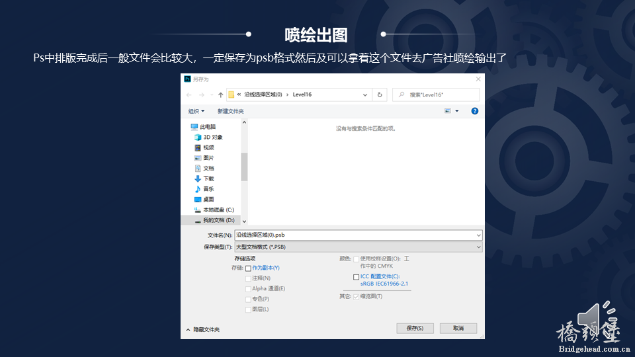Close the 另存为 dialog
This screenshot has width=635, height=357.
coord(478,79)
